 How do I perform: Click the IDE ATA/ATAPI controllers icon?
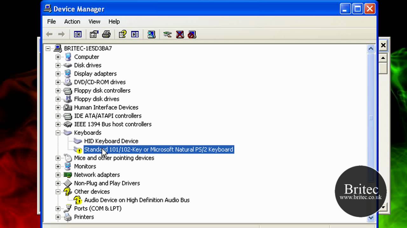(68, 116)
